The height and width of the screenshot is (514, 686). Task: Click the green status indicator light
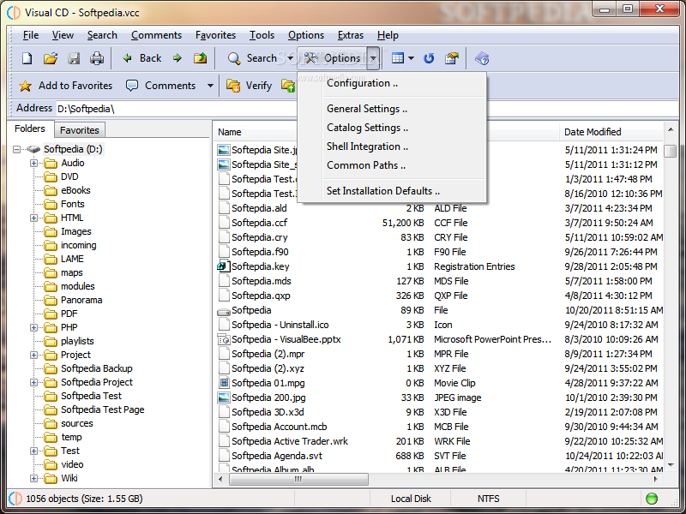[652, 499]
